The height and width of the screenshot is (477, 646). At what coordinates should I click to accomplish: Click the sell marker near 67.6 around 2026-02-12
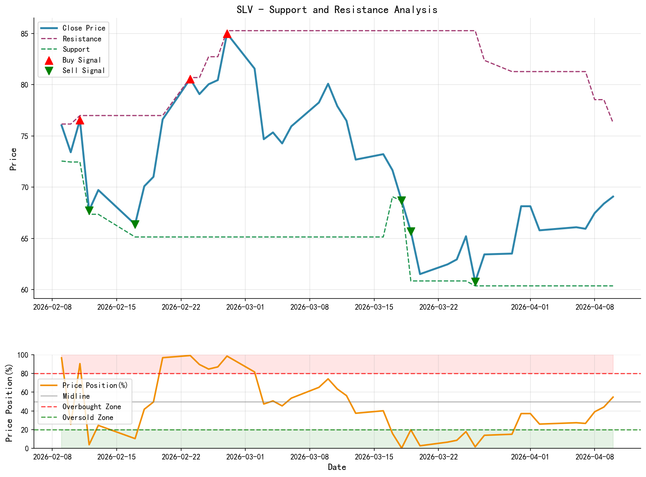89,211
